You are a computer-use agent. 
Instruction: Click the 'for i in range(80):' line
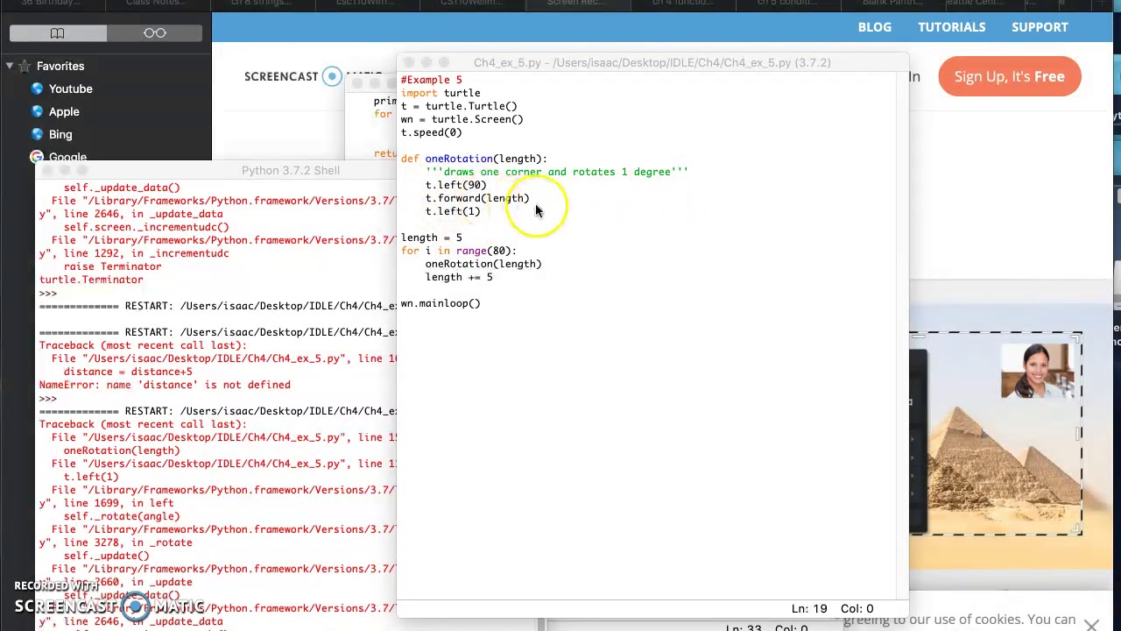click(459, 251)
